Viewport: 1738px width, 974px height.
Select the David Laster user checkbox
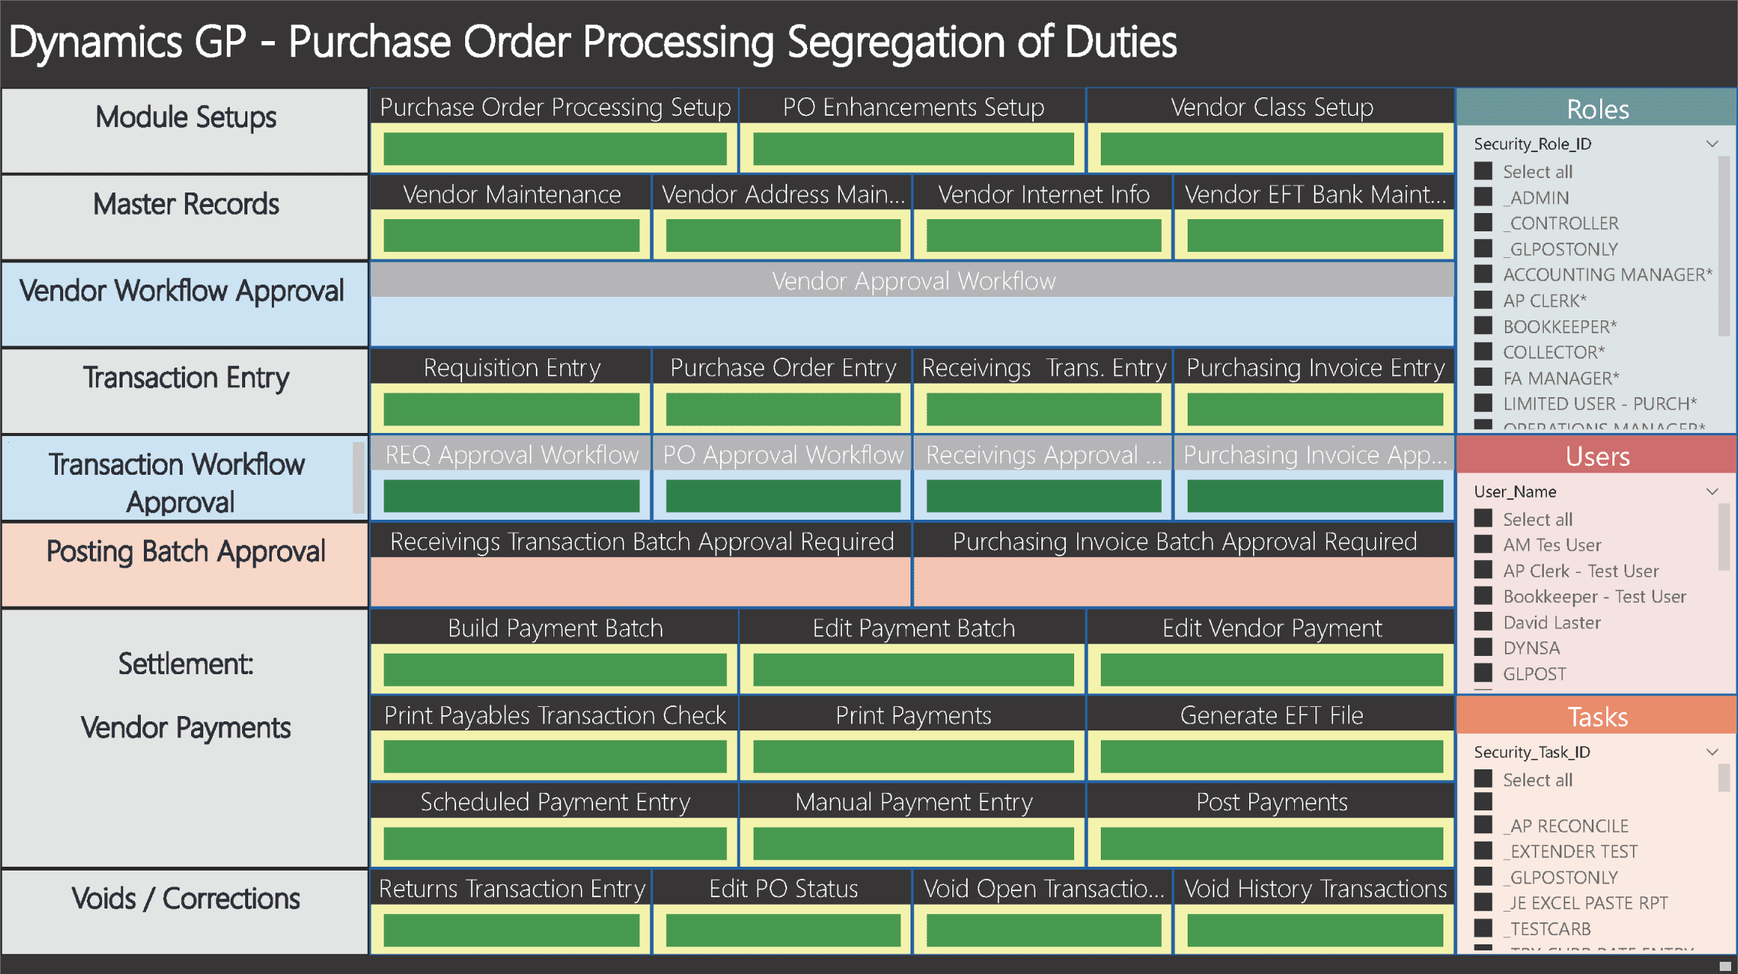tap(1483, 622)
